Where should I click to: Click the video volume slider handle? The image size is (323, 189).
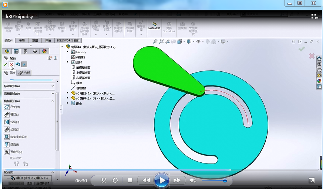click(225, 180)
